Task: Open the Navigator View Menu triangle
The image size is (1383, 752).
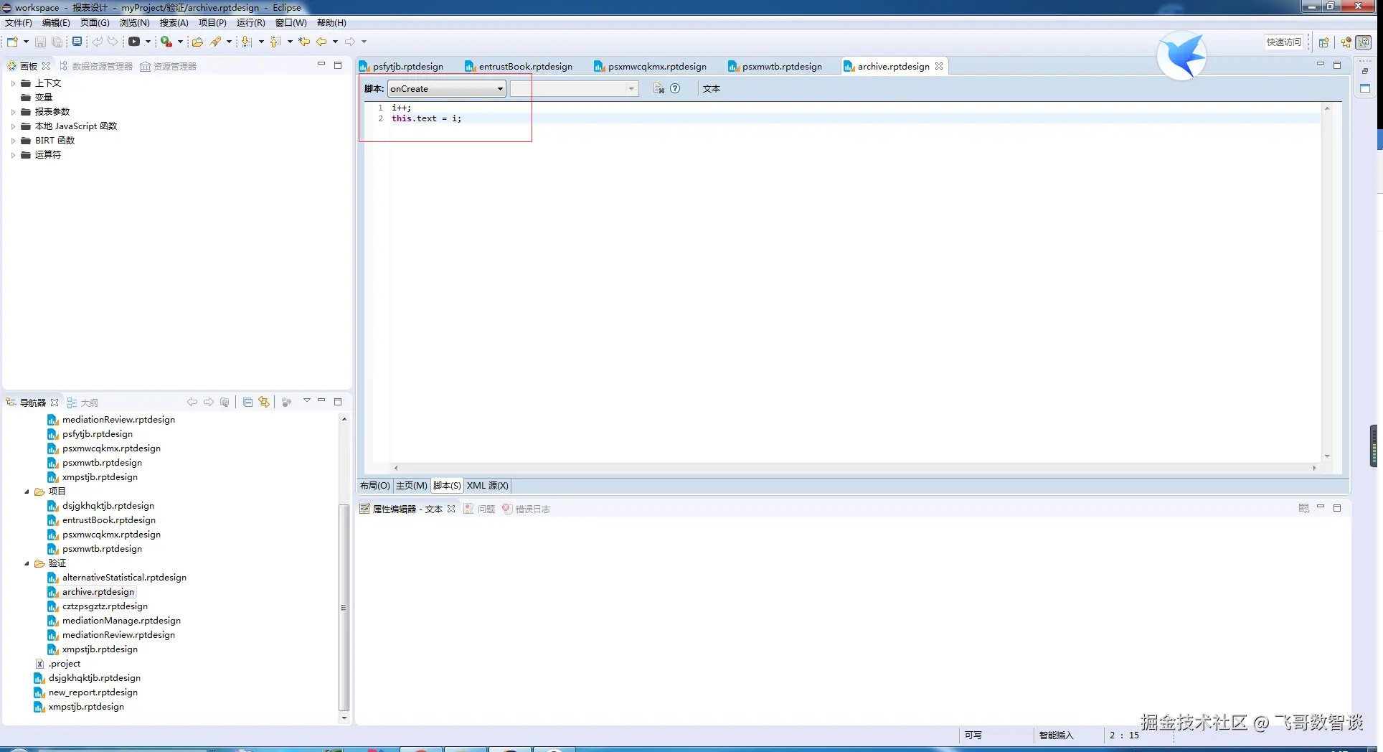Action: tap(306, 401)
